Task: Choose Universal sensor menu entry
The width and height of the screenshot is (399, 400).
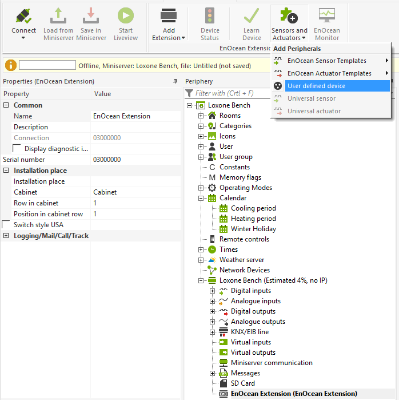Action: (331, 98)
